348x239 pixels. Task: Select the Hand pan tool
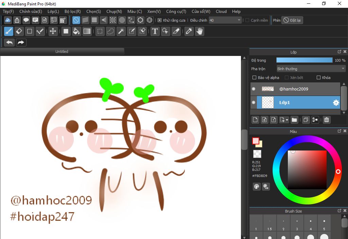199,32
